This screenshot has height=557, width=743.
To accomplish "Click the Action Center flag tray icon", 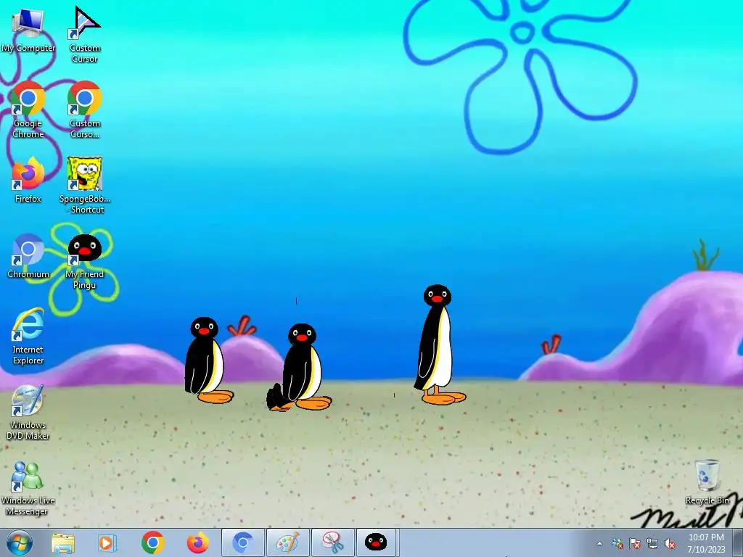I will tap(635, 544).
